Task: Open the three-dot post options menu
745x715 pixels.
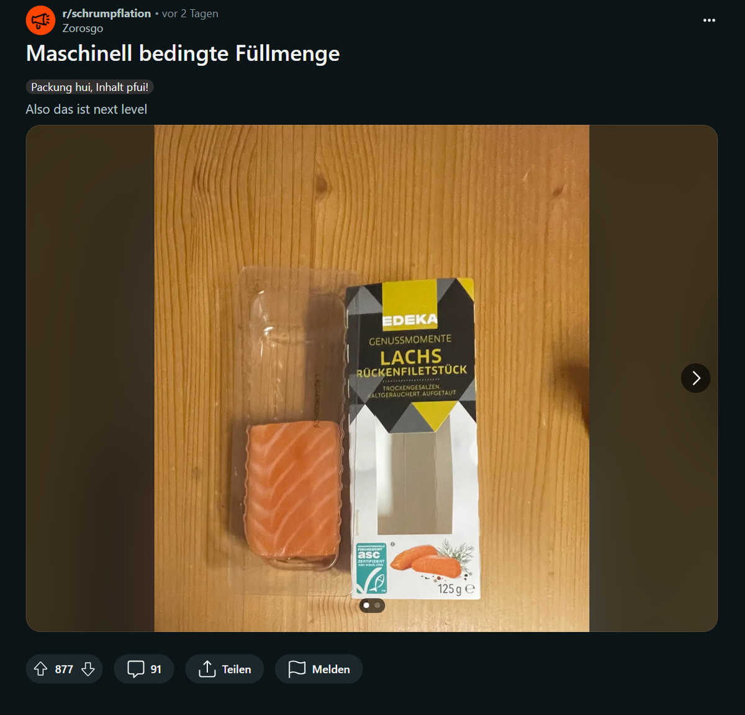Action: coord(709,20)
